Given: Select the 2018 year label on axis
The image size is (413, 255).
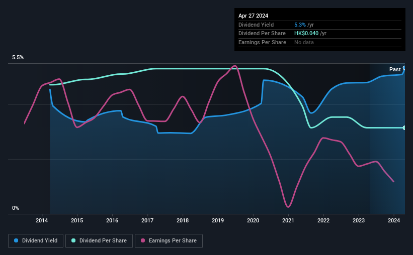Looking at the screenshot, I should [x=183, y=220].
